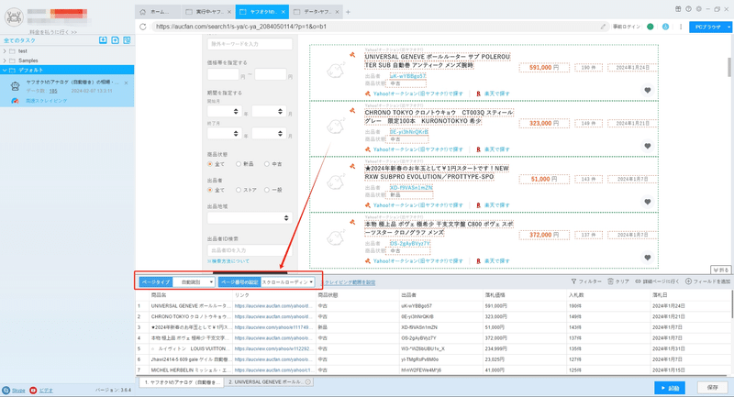
Task: Click the 起動 run button
Action: coord(670,388)
